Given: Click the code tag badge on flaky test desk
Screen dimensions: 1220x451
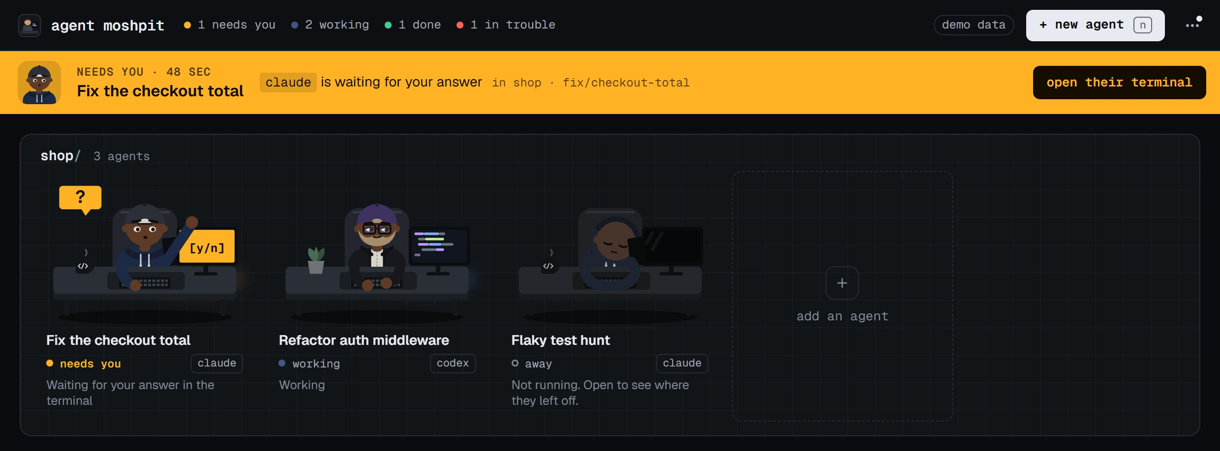Looking at the screenshot, I should click(549, 266).
